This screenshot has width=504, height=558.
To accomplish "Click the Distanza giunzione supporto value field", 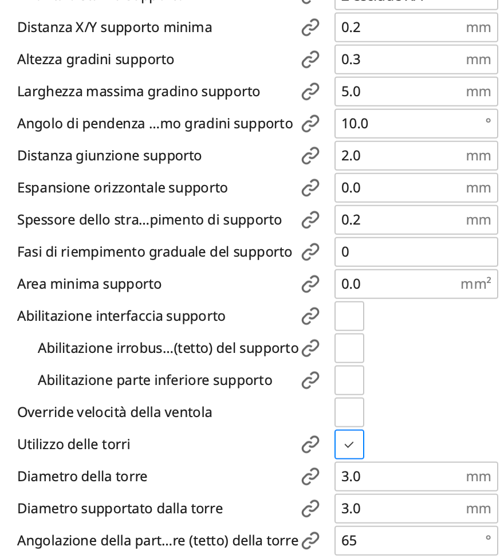I will [x=416, y=156].
